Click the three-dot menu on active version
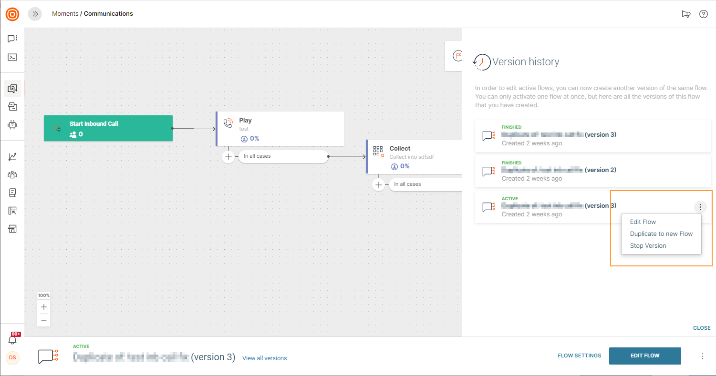Screen dimensions: 716x376 (700, 207)
